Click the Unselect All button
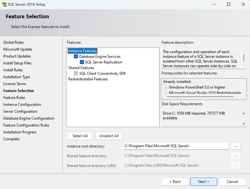Image resolution: width=250 pixels, height=189 pixels. (109, 136)
